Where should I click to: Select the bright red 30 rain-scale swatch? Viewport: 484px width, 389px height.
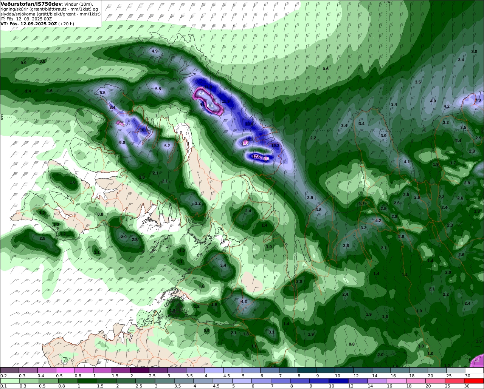(474, 381)
